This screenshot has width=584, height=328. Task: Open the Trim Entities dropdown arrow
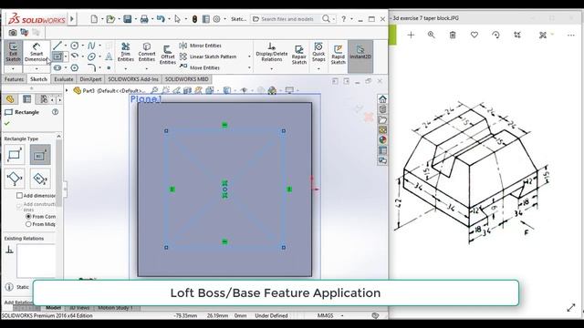pyautogui.click(x=126, y=69)
